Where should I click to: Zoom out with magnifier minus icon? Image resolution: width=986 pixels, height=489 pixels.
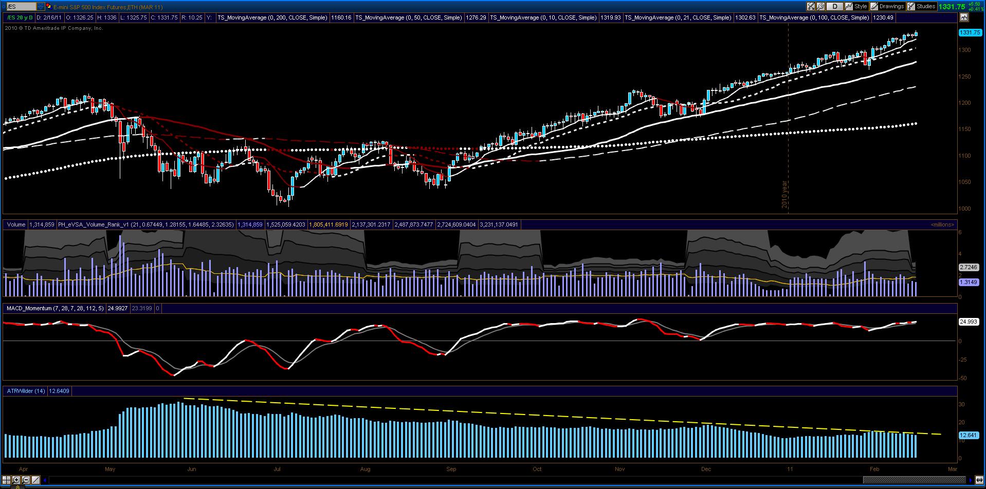pos(26,480)
